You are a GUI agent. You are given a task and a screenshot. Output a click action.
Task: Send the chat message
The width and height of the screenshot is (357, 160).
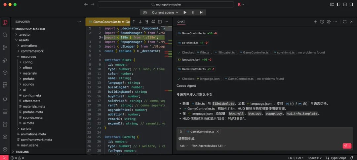345,146
